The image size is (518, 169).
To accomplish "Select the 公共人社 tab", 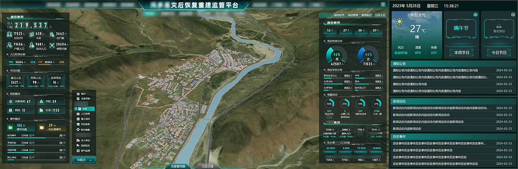I will [x=380, y=15].
